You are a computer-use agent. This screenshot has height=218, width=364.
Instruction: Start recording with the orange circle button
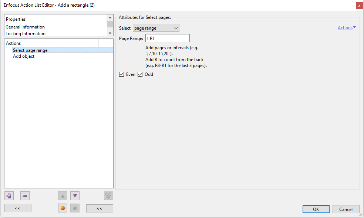[63, 208]
